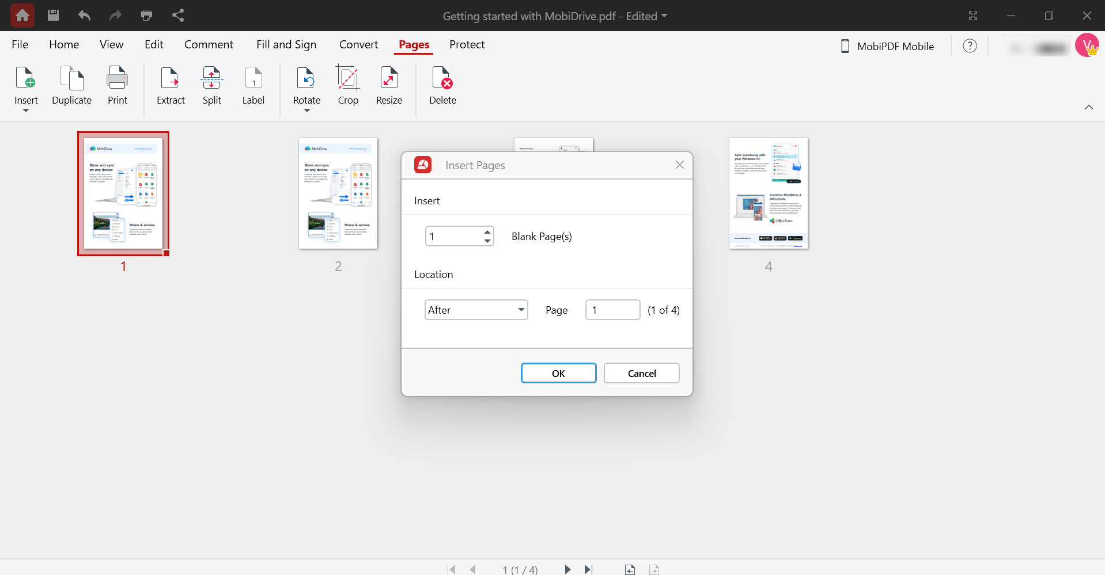1105x575 pixels.
Task: Switch to the Convert tab
Action: tap(358, 44)
